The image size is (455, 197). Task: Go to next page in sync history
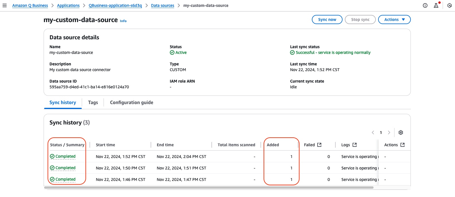(389, 132)
